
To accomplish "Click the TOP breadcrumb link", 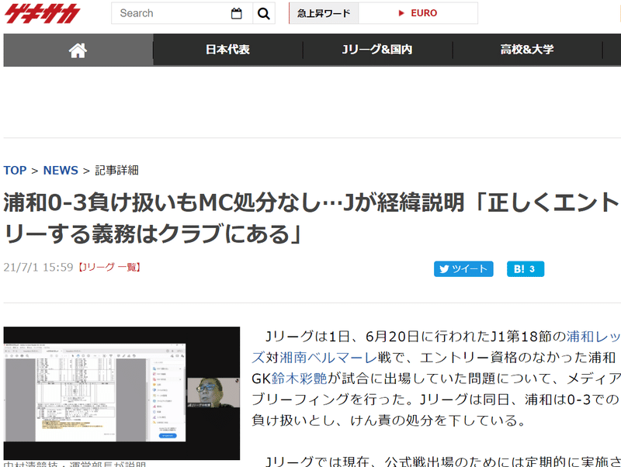I will [x=15, y=170].
